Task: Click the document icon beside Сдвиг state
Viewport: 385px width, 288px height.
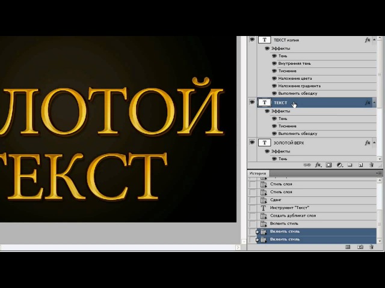Action: [263, 200]
